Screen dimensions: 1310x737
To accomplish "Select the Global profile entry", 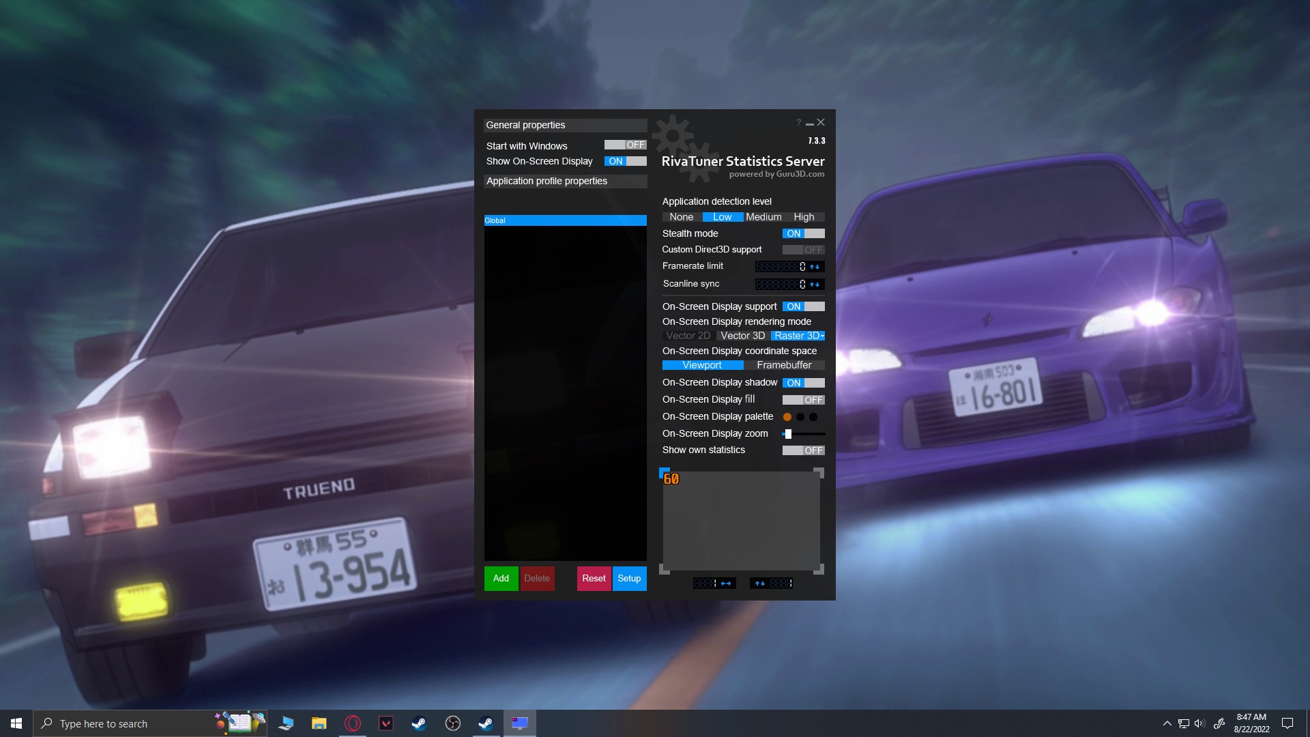I will [565, 220].
